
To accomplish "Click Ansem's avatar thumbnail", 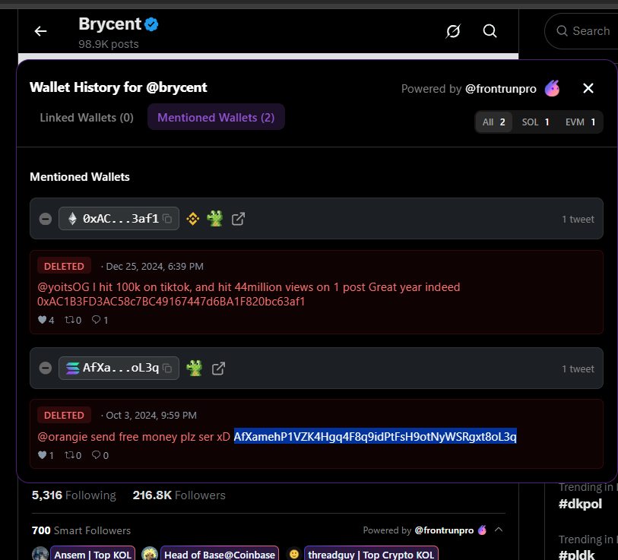I will [x=40, y=553].
